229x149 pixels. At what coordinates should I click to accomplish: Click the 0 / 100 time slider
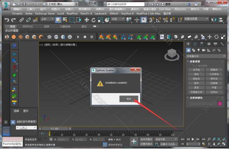pos(55,129)
